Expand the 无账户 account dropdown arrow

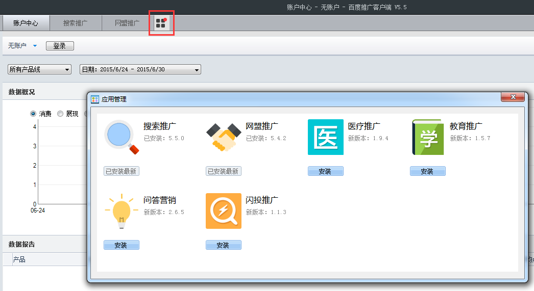click(35, 46)
